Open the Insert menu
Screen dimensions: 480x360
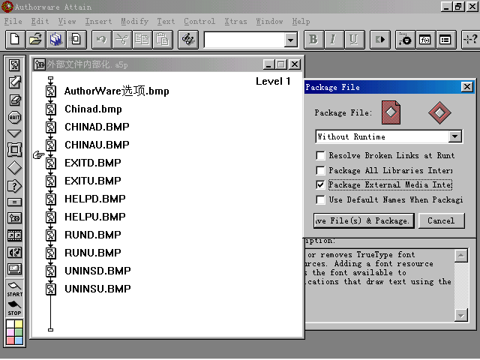click(98, 22)
